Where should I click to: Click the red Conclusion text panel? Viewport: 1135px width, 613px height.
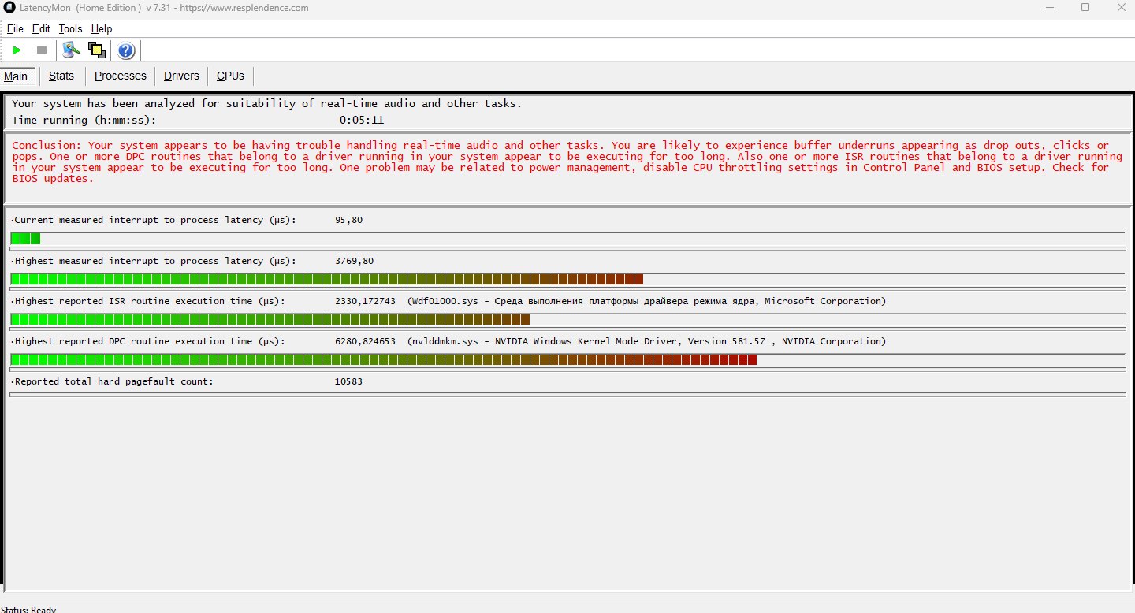560,162
